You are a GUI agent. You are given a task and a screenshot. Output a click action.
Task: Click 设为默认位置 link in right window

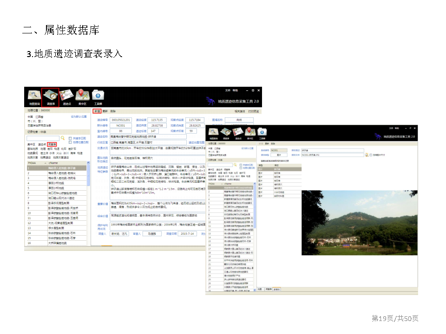click(247, 148)
